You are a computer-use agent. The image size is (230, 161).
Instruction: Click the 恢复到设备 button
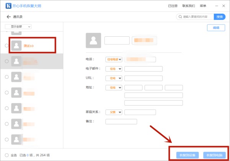click(187, 155)
